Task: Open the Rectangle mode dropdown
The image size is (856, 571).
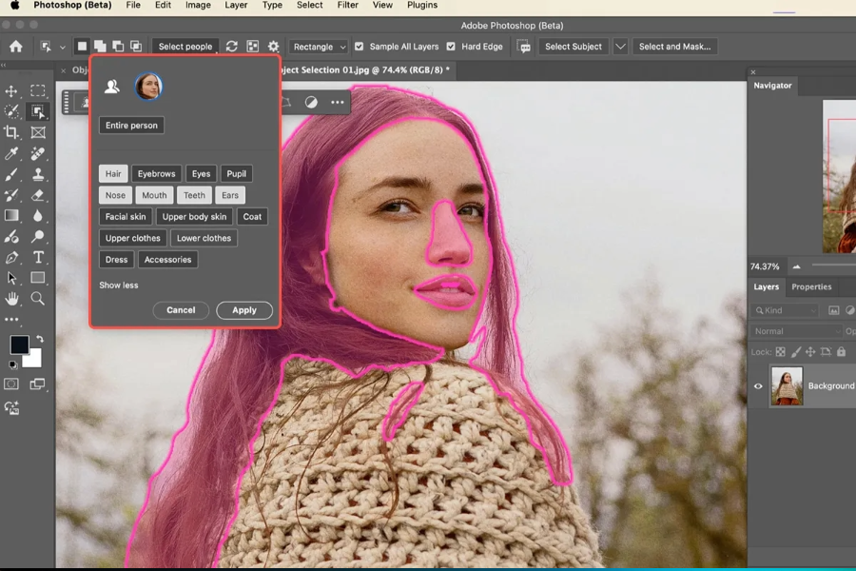Action: click(x=319, y=47)
